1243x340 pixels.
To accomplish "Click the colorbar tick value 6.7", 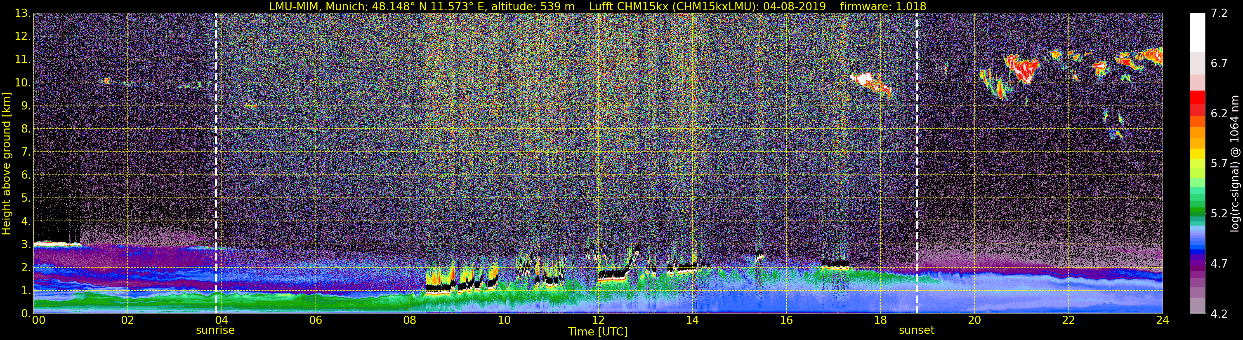I will pos(1219,63).
